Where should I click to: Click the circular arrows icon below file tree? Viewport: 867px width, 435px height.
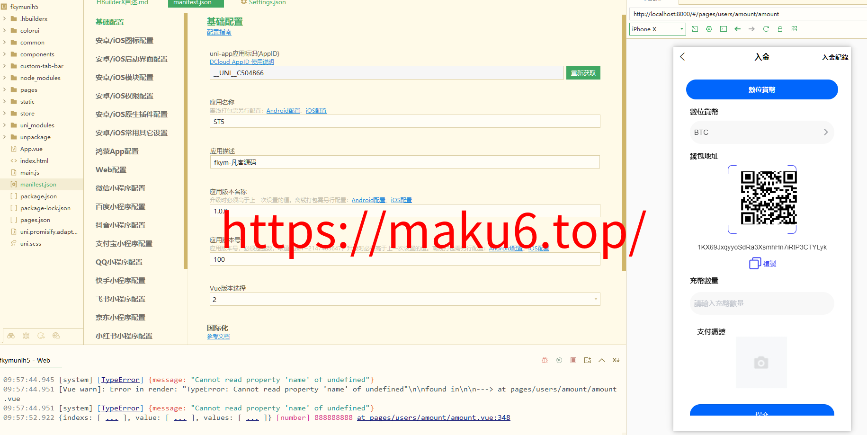click(x=41, y=336)
